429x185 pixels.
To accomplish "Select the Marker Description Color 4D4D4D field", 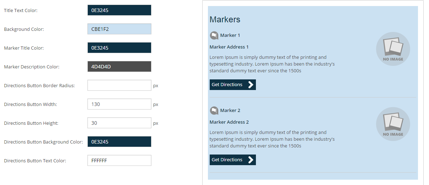I will (119, 67).
